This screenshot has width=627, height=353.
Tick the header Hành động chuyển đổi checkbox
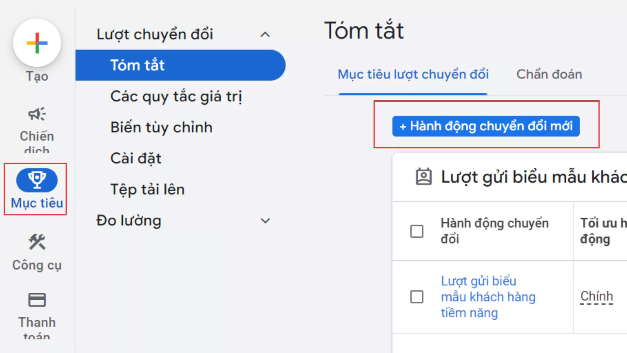coord(417,231)
